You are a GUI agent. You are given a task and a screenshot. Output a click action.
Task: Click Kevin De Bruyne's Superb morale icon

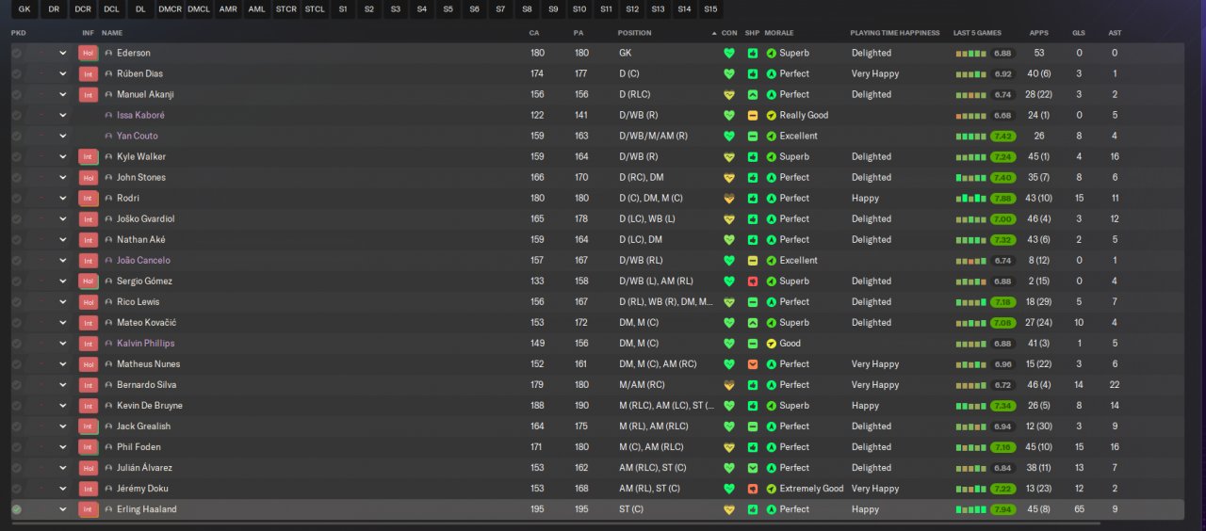(x=772, y=406)
